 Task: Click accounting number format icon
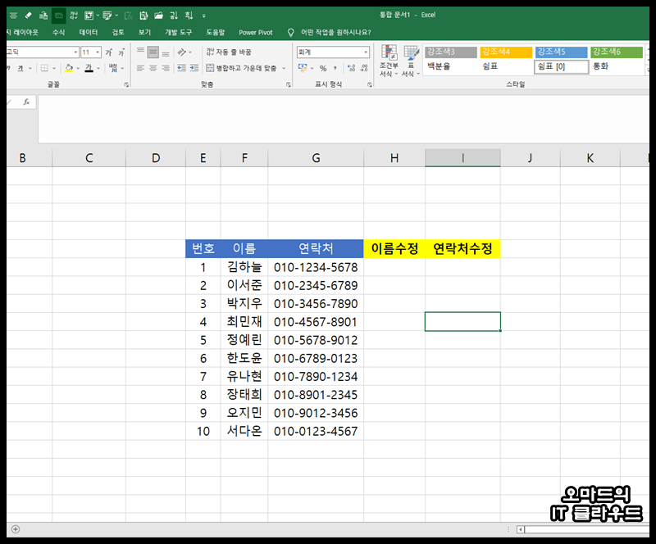(303, 68)
